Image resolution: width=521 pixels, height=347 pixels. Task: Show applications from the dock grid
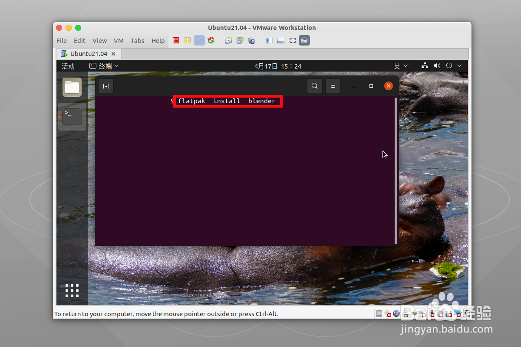(x=72, y=291)
